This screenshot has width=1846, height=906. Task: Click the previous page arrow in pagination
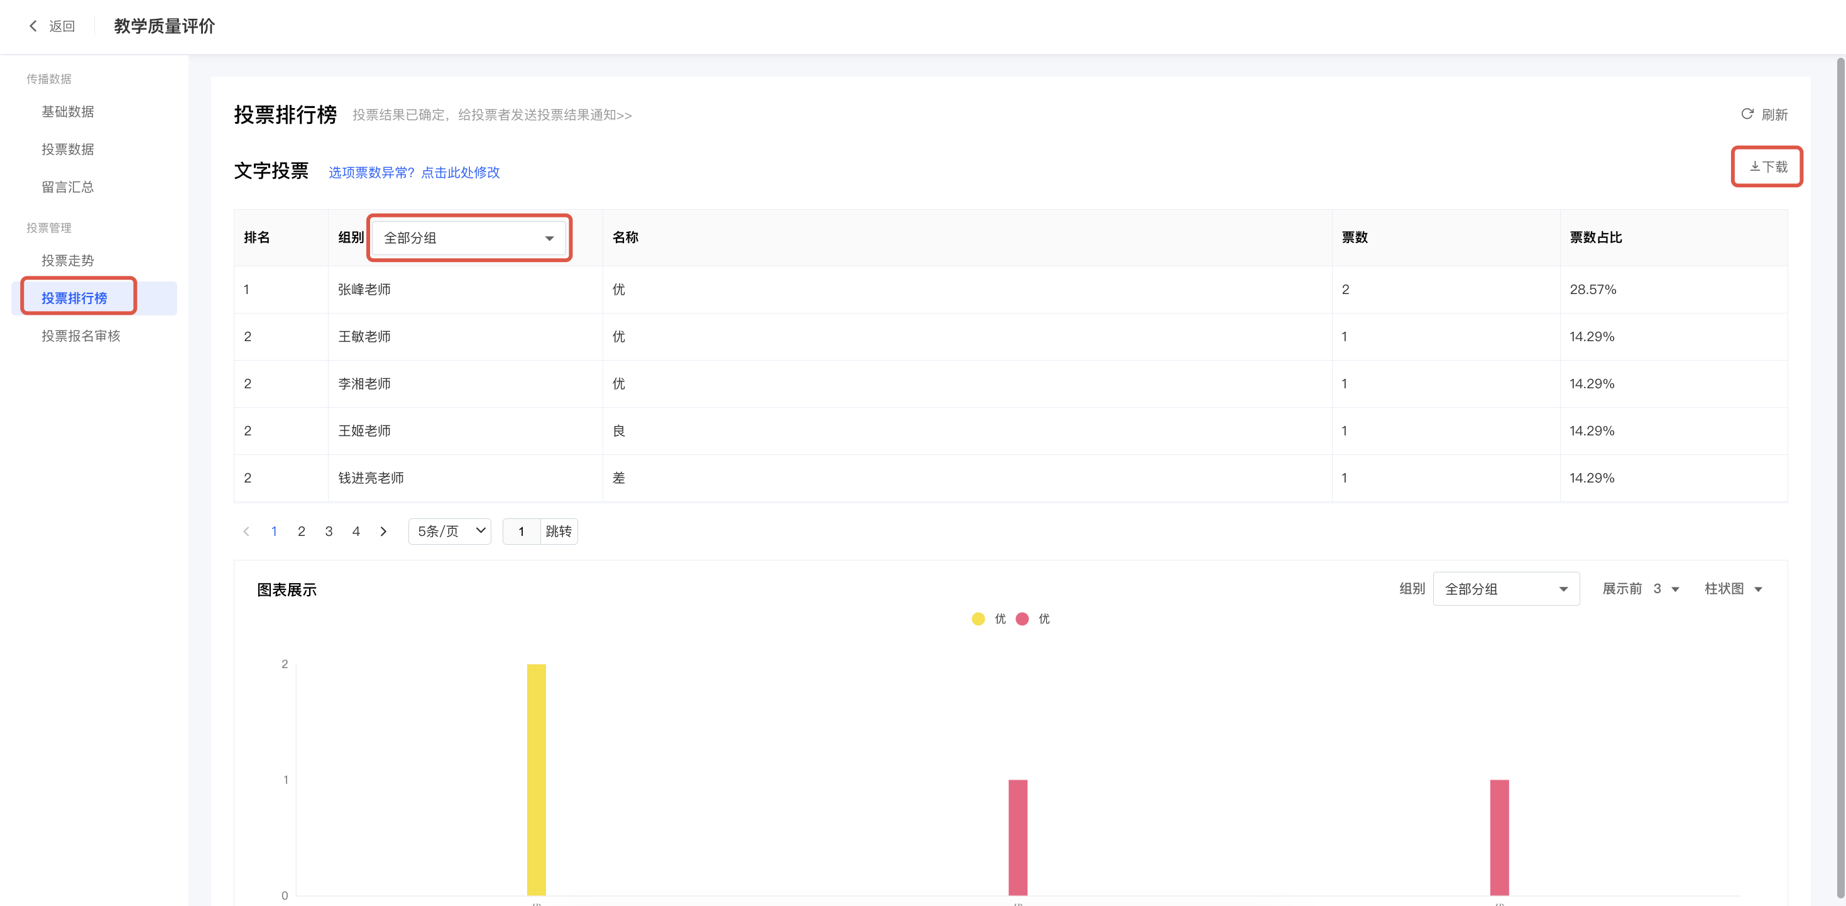[x=246, y=531]
